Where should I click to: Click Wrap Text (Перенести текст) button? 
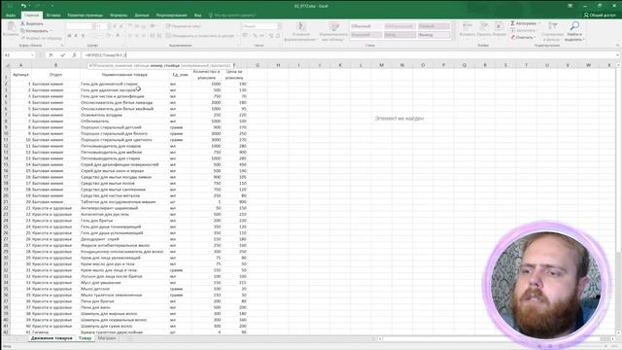[184, 26]
